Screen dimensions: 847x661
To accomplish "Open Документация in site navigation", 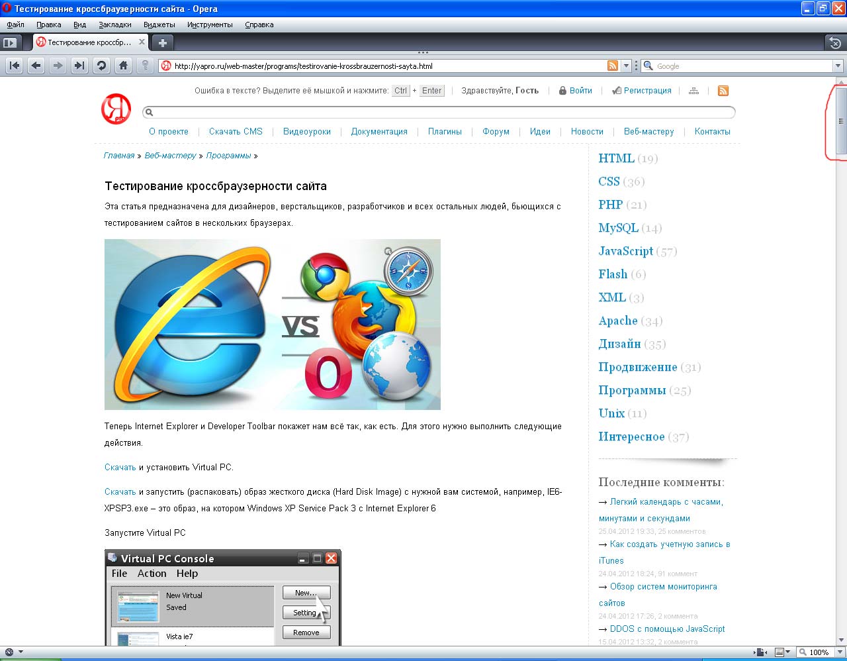I will [x=379, y=131].
